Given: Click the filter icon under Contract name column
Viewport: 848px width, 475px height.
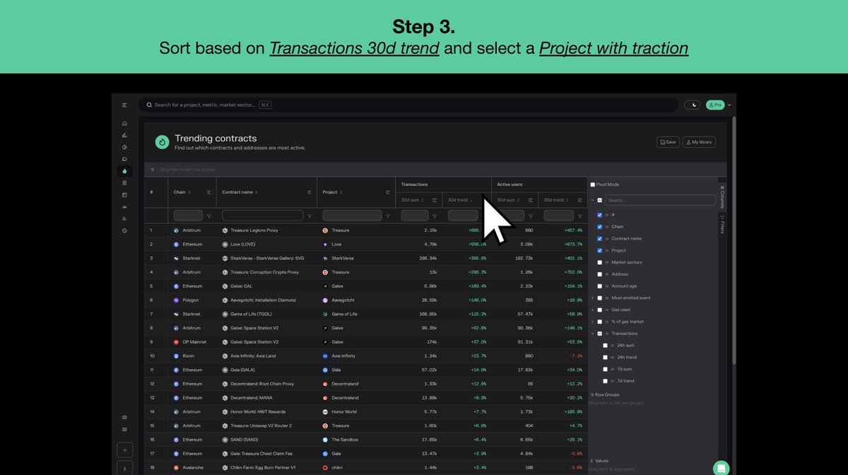Looking at the screenshot, I should tap(309, 216).
